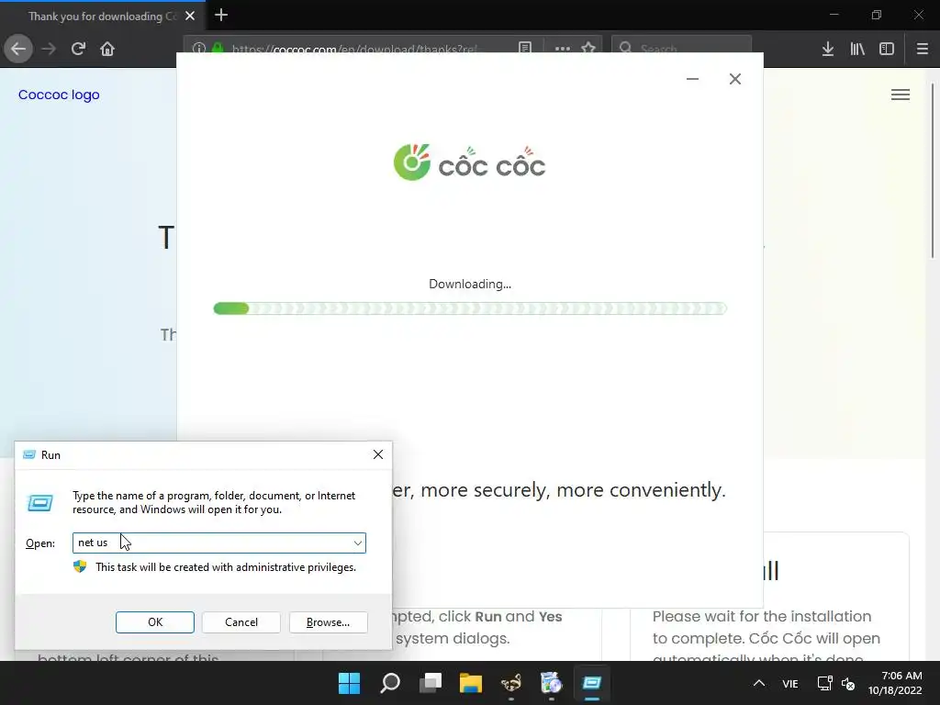The image size is (940, 705).
Task: Close the 'Thank you for downloading' tab
Action: pyautogui.click(x=190, y=17)
